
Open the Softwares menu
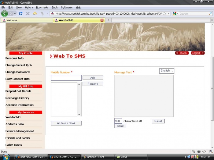(x=67, y=8)
